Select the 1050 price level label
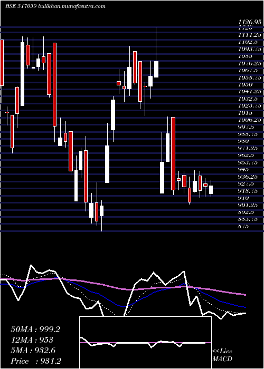 (x=245, y=84)
